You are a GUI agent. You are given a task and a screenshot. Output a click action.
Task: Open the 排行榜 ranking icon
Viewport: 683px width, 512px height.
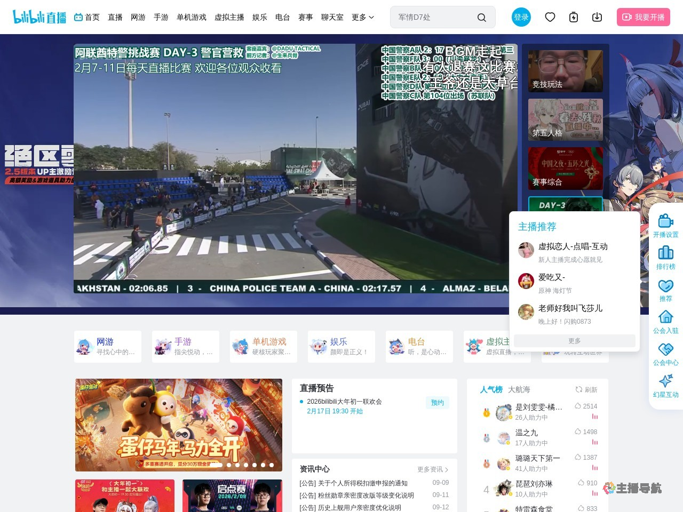pos(665,256)
